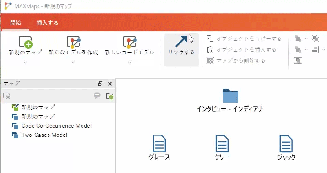Open the dropdown beside the second-row layers icon
The image size is (327, 173).
click(306, 49)
